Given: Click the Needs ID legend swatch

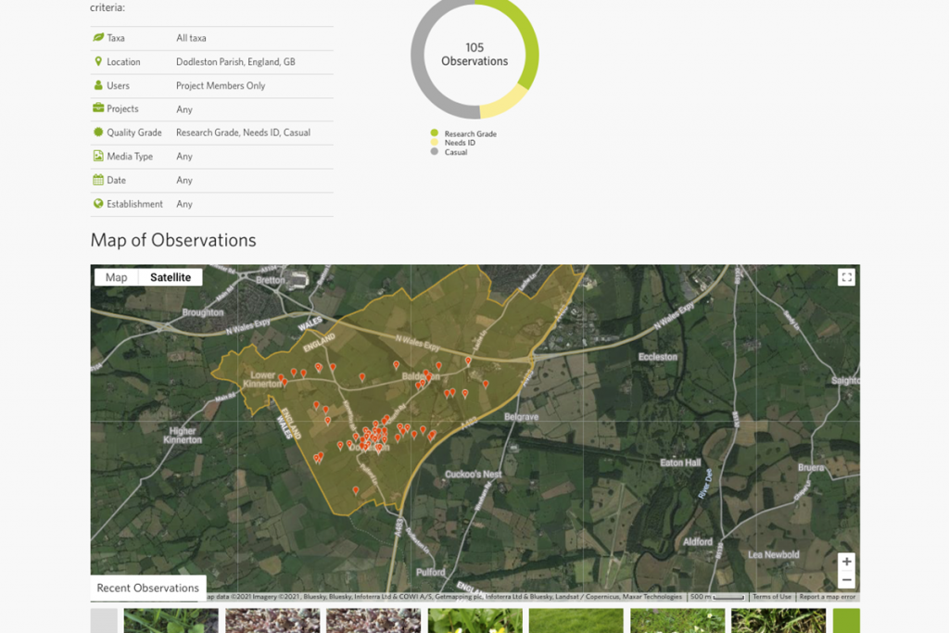Looking at the screenshot, I should point(434,143).
